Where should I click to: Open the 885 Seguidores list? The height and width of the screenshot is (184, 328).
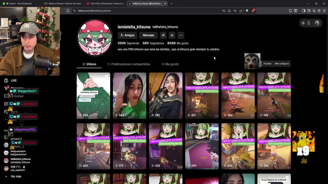[x=153, y=43]
